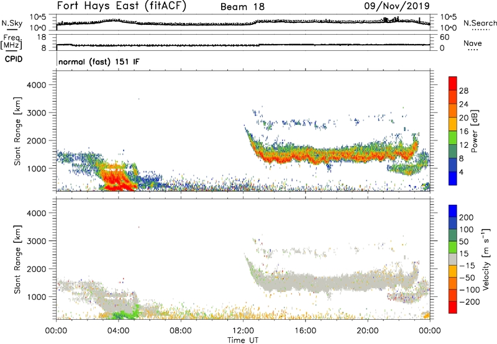The width and height of the screenshot is (497, 344).
Task: Select the "Beam 18" label
Action: pos(242,7)
